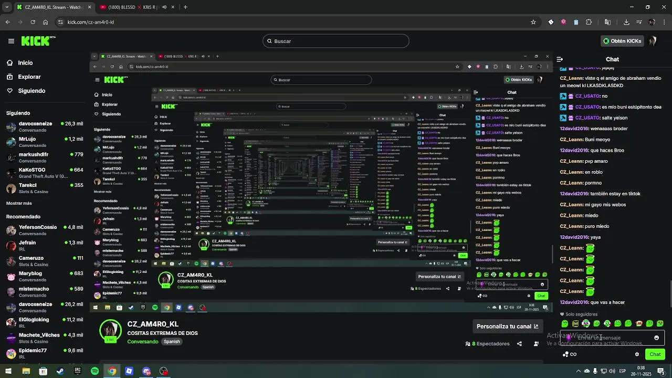Open the Kick sidebar hamburger menu
The width and height of the screenshot is (672, 378).
(11, 41)
